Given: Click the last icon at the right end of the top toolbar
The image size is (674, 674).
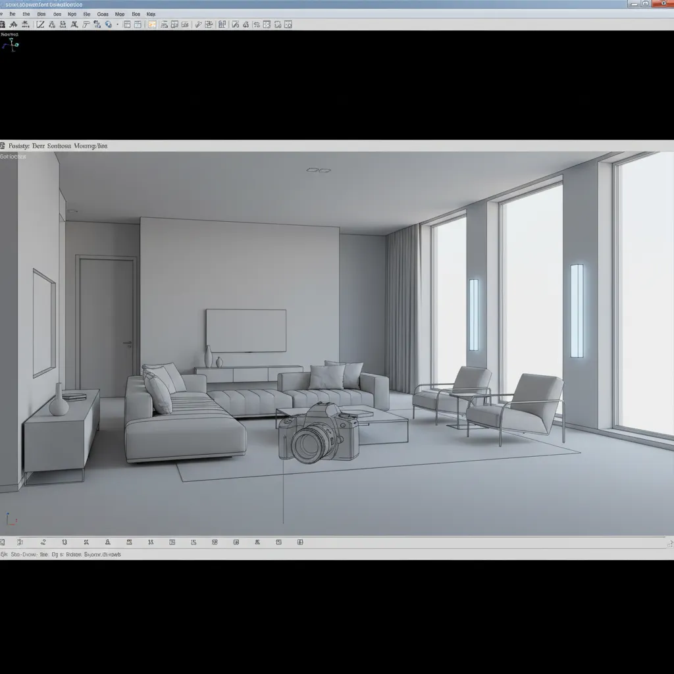Looking at the screenshot, I should coord(288,24).
